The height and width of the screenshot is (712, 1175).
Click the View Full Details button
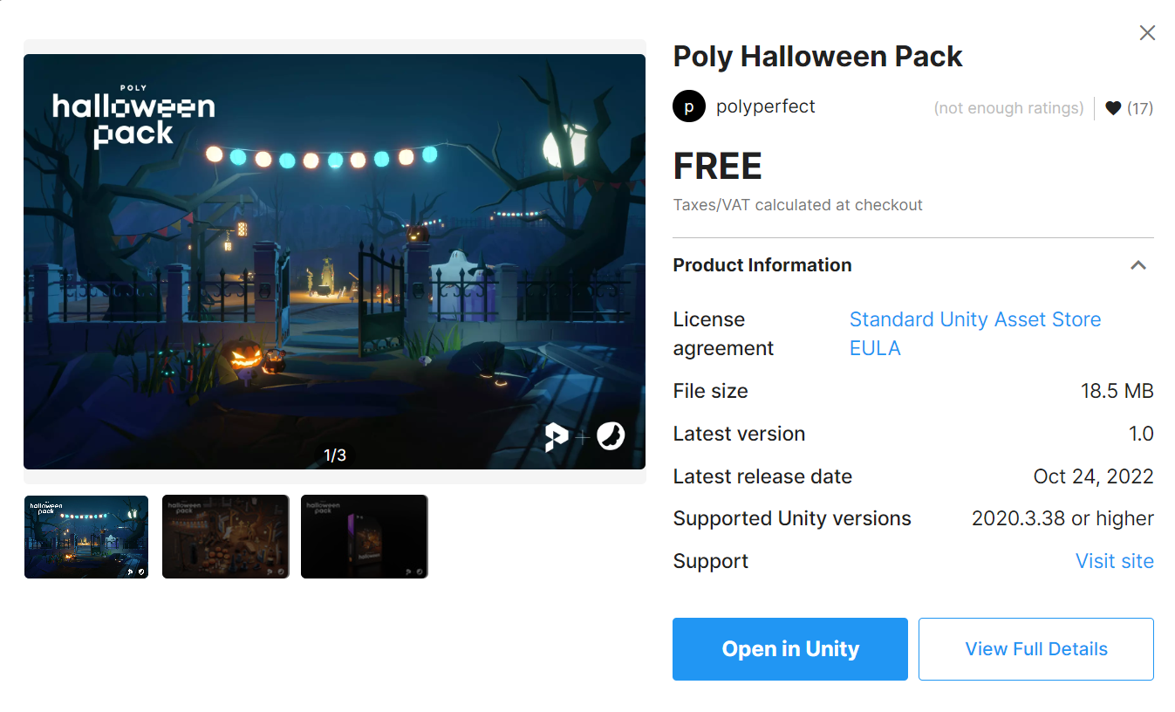point(1036,649)
